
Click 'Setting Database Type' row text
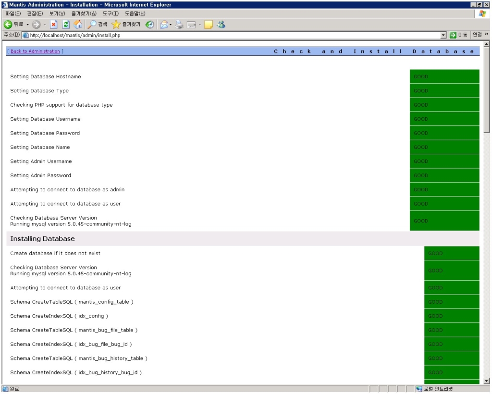coord(39,91)
